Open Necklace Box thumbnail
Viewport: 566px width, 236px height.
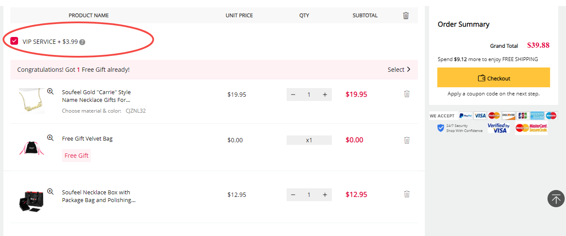click(31, 200)
